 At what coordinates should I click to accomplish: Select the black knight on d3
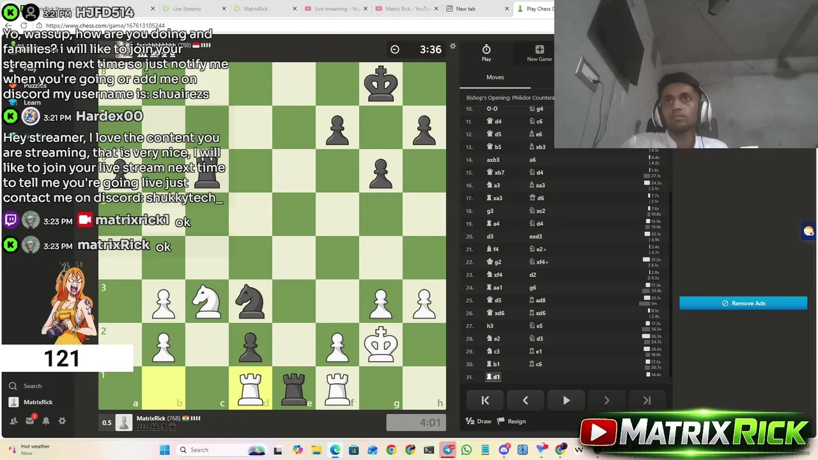click(x=251, y=302)
